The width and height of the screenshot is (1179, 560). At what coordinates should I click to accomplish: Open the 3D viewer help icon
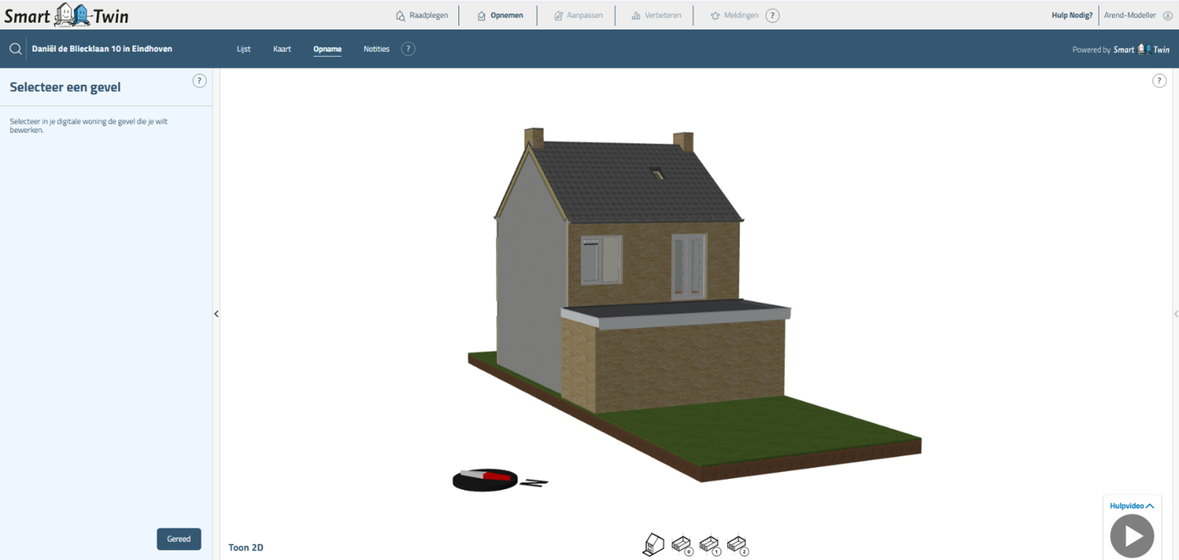1159,81
